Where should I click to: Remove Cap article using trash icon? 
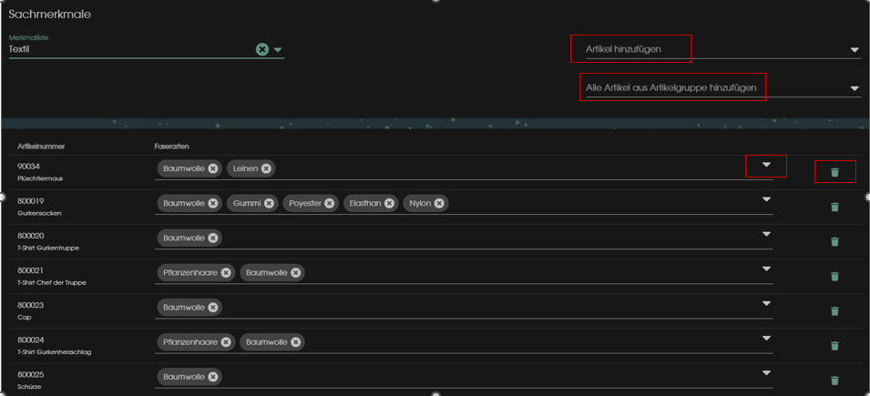[x=834, y=310]
